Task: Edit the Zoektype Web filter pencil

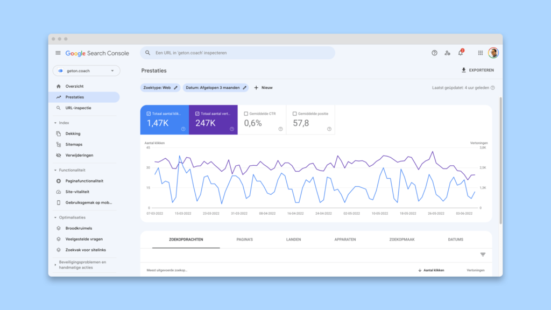Action: coord(176,88)
